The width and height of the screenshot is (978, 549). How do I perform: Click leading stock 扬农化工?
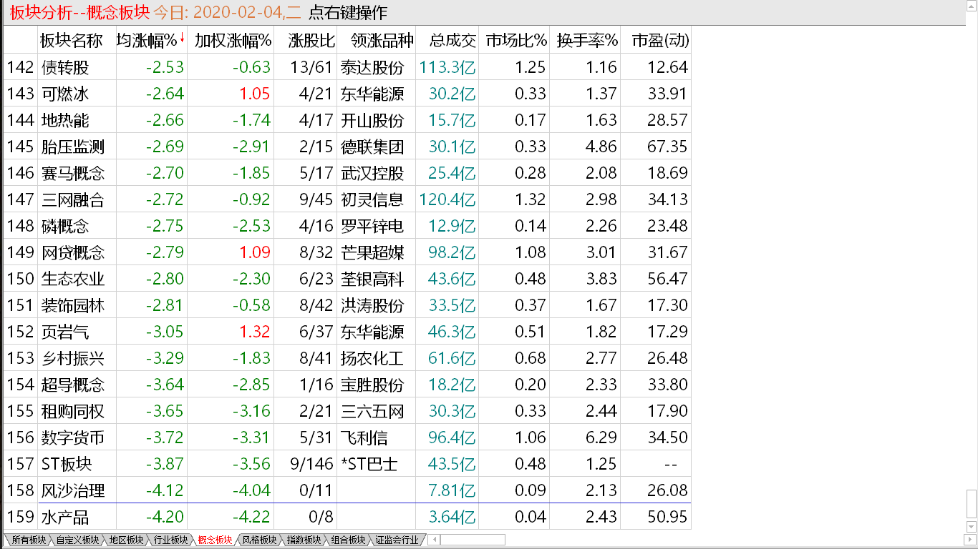(x=372, y=358)
